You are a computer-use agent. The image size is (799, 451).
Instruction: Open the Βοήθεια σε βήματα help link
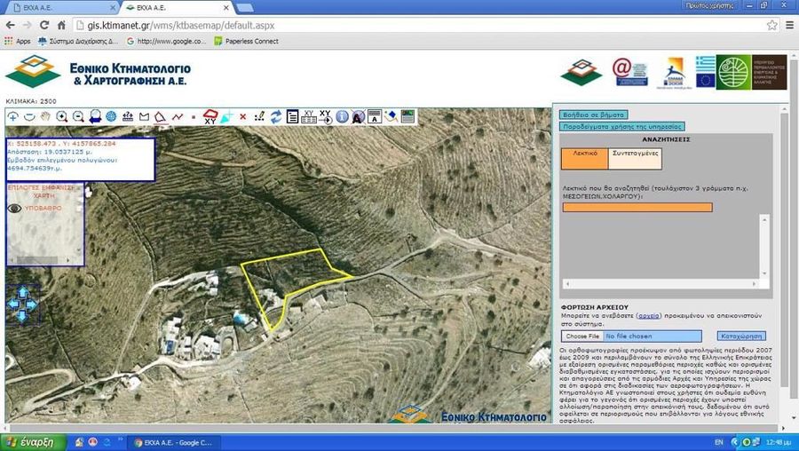click(x=593, y=115)
